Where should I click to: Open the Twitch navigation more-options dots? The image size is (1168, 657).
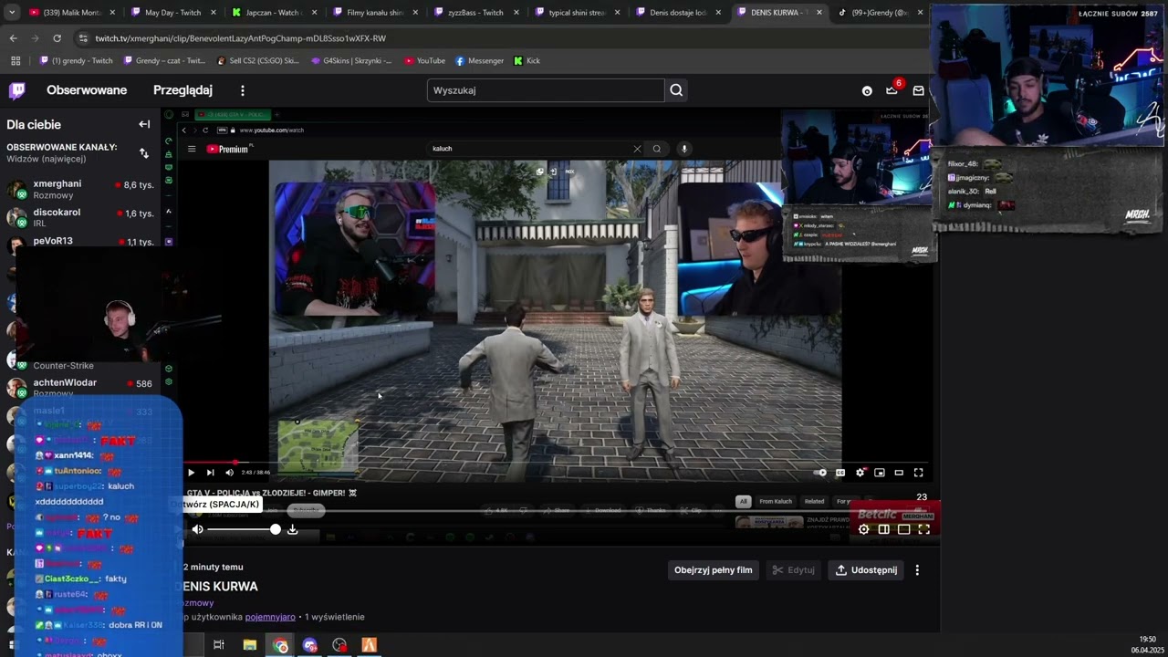[243, 90]
